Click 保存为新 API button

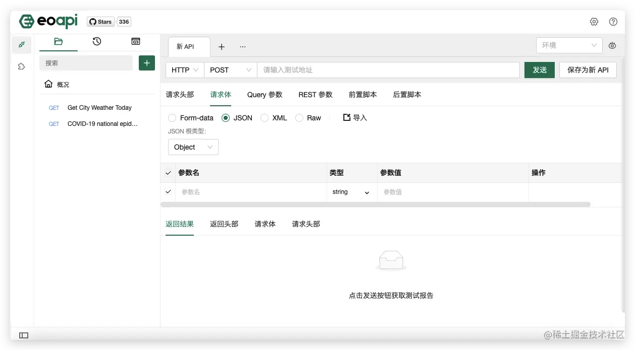click(x=588, y=70)
